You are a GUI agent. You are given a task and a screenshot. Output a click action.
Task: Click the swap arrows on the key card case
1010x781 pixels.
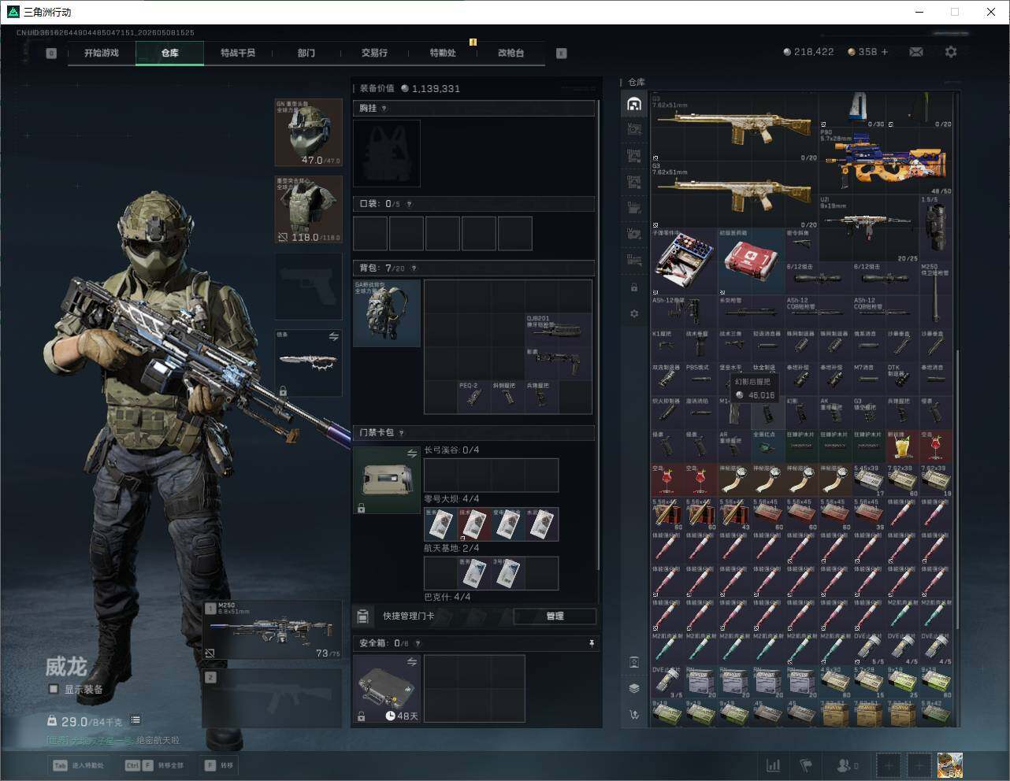coord(411,453)
